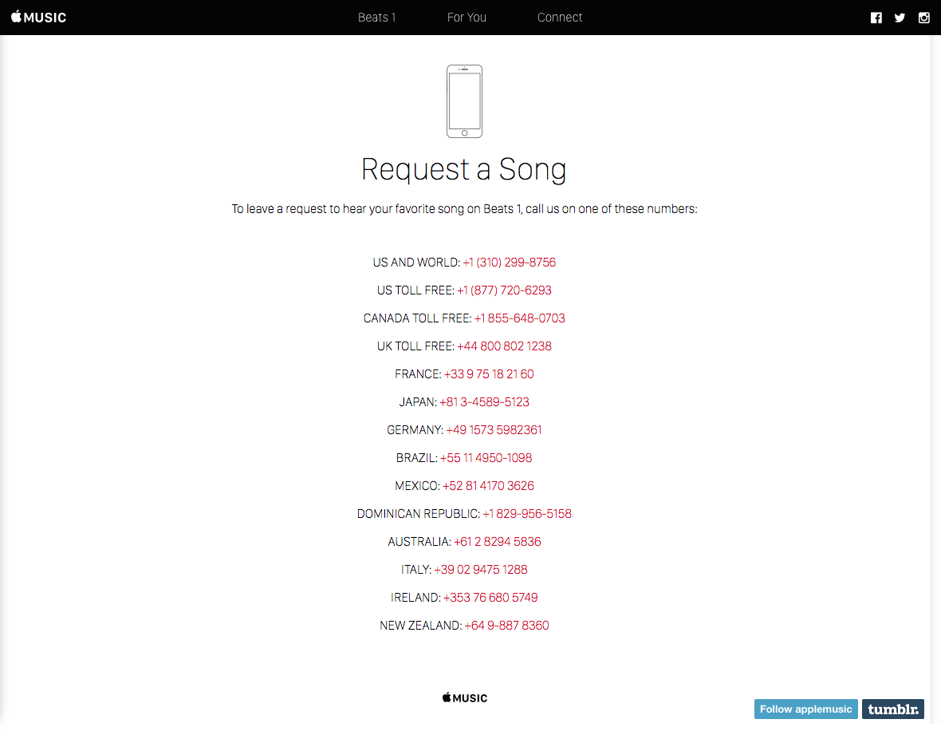
Task: Call the Italy number +39 02 9475 1288
Action: tap(481, 570)
